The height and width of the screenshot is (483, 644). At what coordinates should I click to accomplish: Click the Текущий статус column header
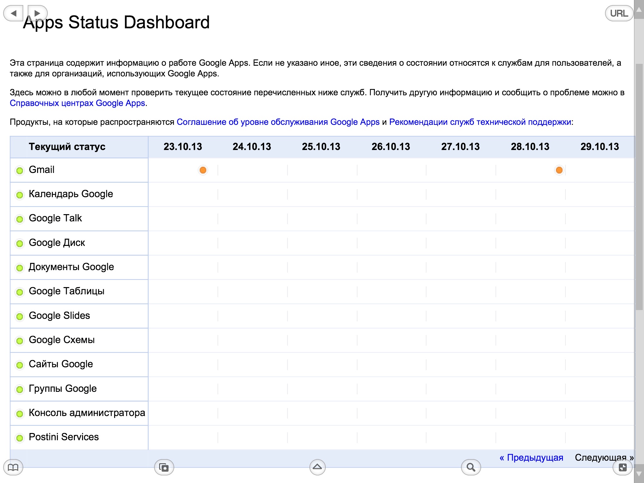(x=67, y=147)
